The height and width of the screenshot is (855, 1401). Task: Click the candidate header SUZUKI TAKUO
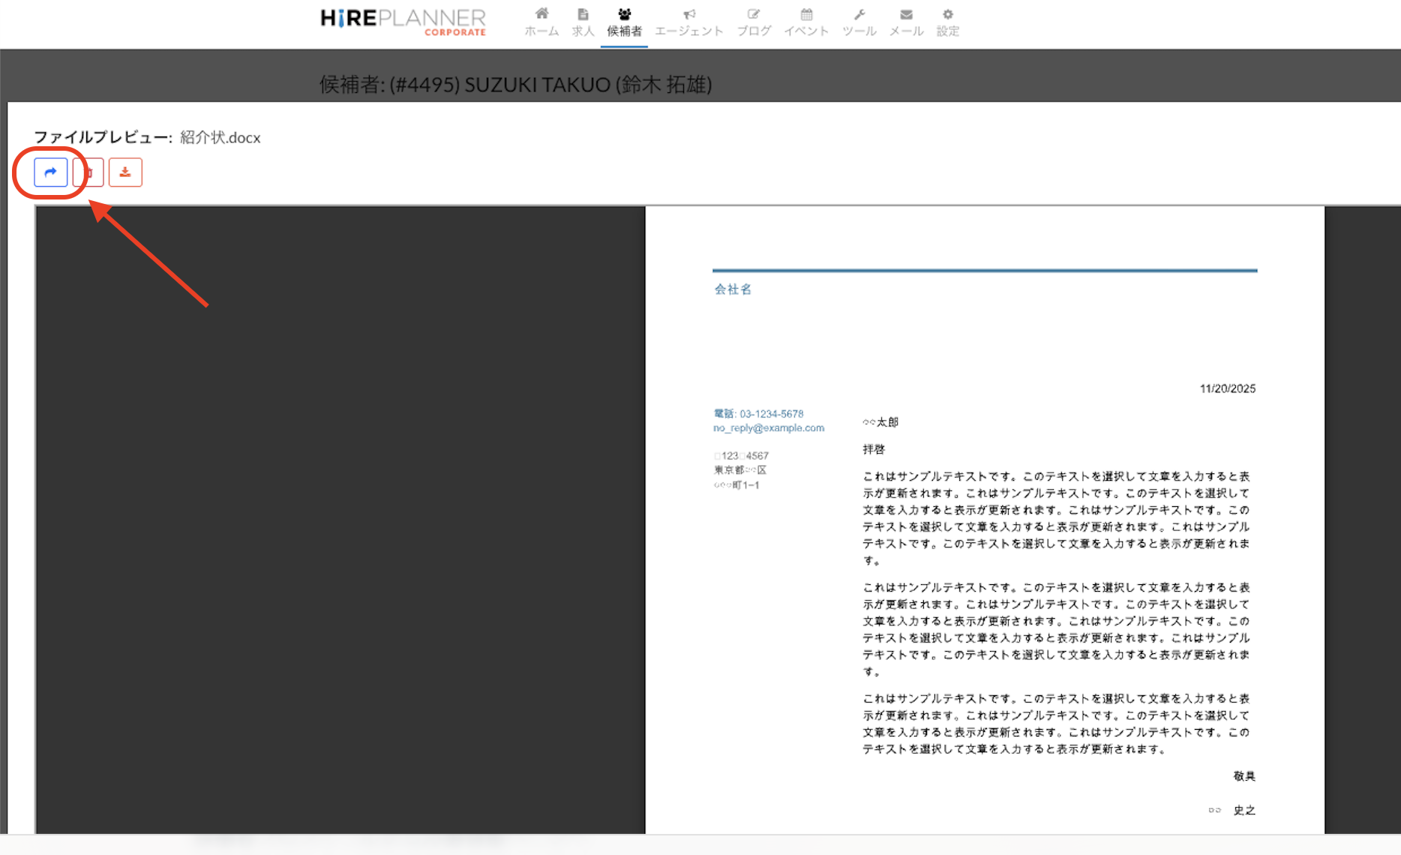[x=515, y=85]
